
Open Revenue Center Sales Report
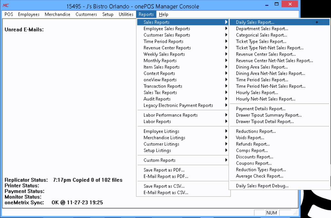tap(280, 54)
